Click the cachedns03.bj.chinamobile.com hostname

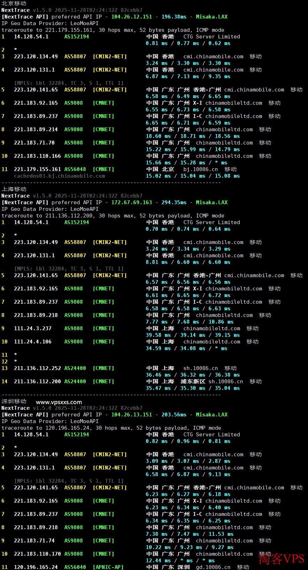pyautogui.click(x=59, y=176)
